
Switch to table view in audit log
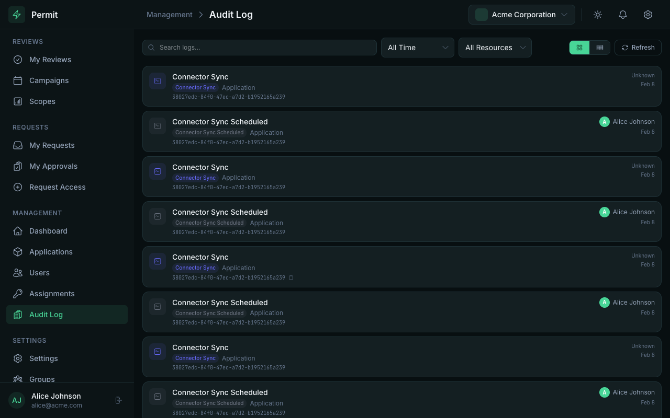(x=600, y=48)
